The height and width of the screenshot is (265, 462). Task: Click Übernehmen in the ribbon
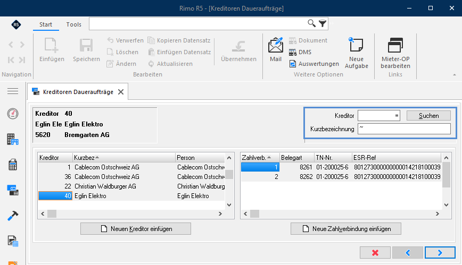click(x=238, y=50)
